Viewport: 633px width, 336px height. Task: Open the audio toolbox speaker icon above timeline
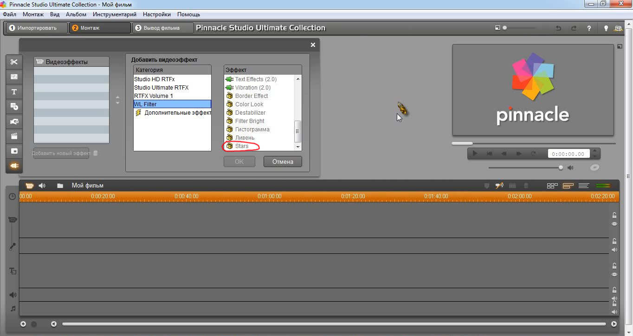[x=42, y=186]
